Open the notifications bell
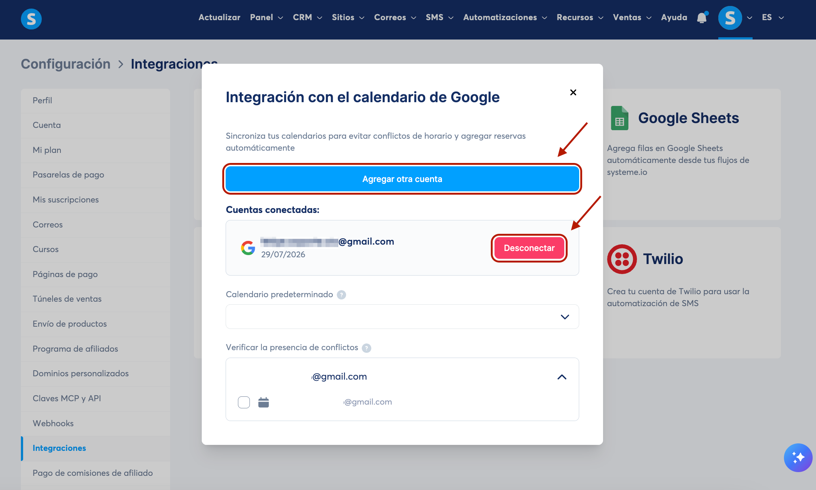This screenshot has width=816, height=490. pyautogui.click(x=702, y=18)
